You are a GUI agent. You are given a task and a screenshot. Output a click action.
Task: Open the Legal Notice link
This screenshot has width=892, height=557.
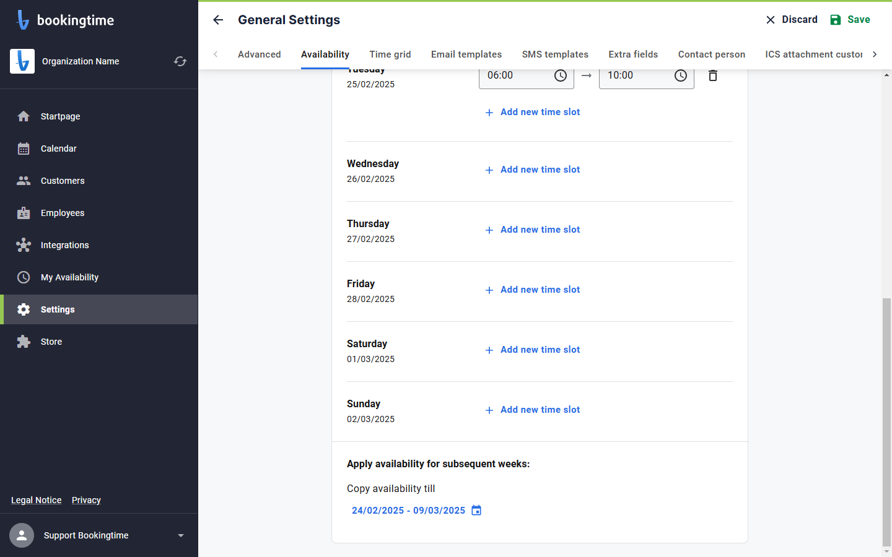[37, 500]
